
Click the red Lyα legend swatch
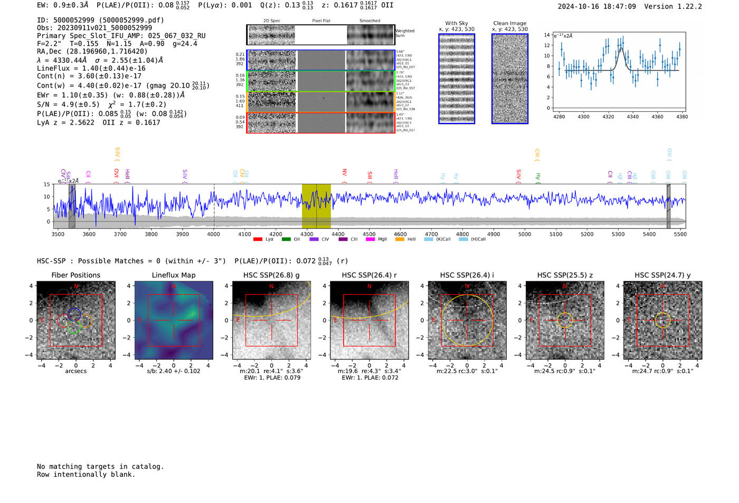click(258, 240)
